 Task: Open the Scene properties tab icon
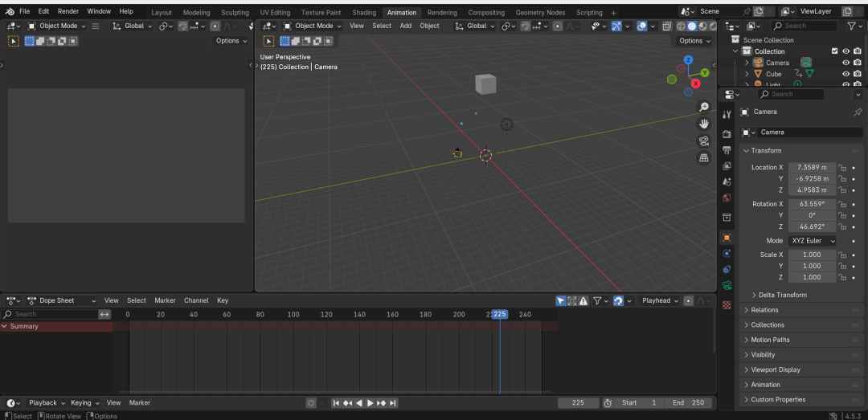pyautogui.click(x=727, y=182)
